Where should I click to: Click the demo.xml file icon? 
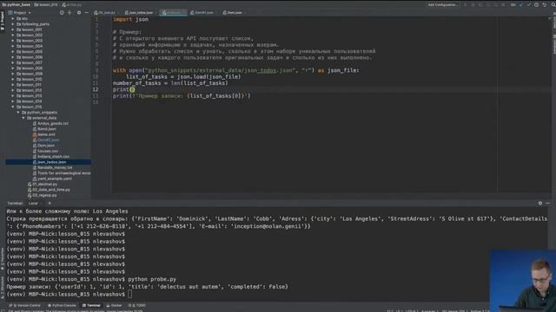35,134
